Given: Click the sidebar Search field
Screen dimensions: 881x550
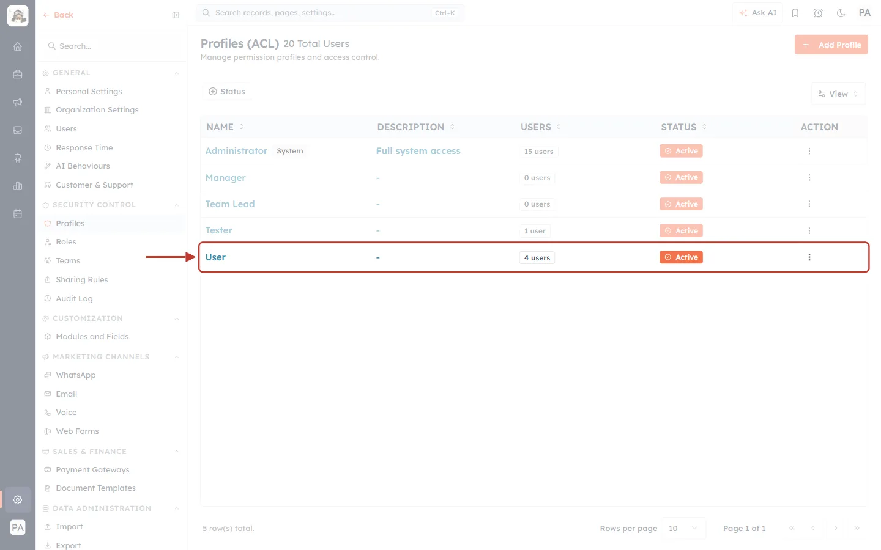Looking at the screenshot, I should point(111,46).
